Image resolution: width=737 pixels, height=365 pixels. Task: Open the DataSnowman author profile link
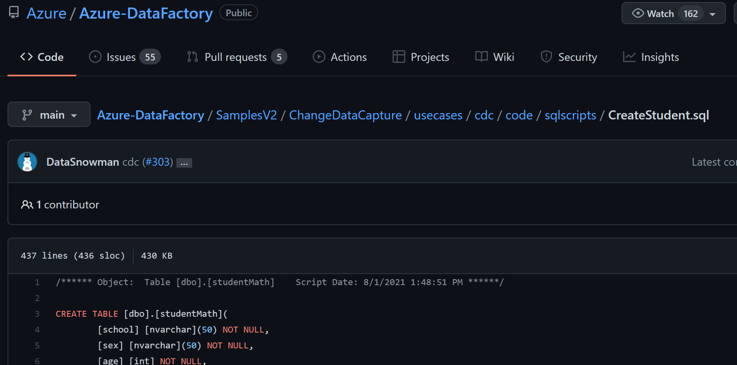(83, 162)
